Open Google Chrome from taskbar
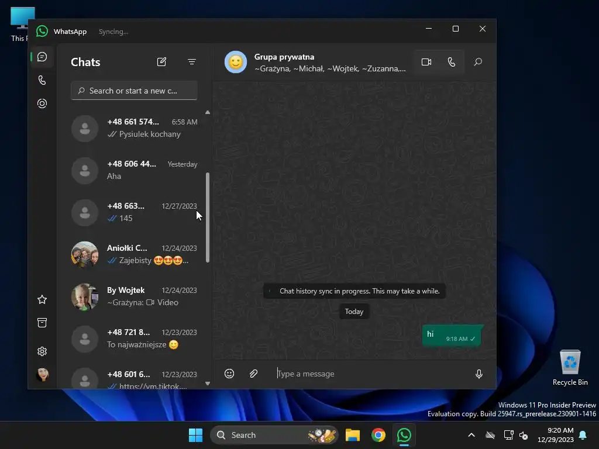The image size is (599, 449). pyautogui.click(x=378, y=435)
